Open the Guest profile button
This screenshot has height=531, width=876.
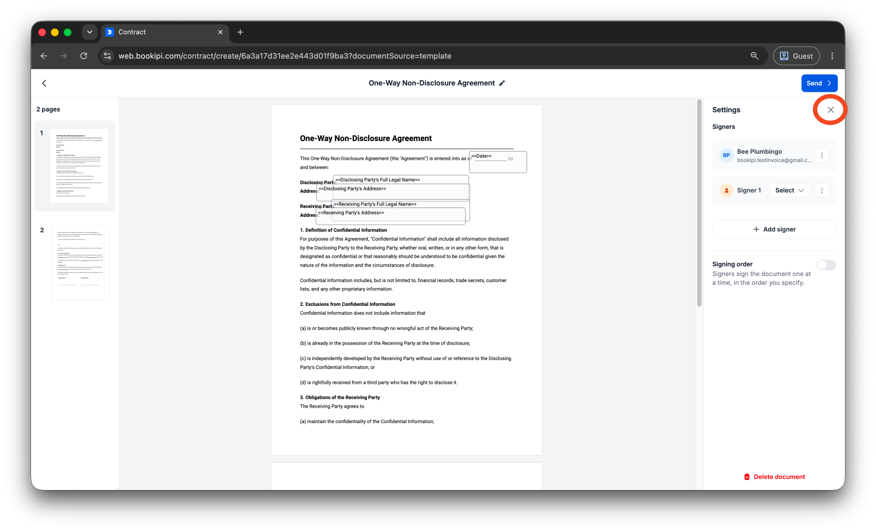pos(796,56)
